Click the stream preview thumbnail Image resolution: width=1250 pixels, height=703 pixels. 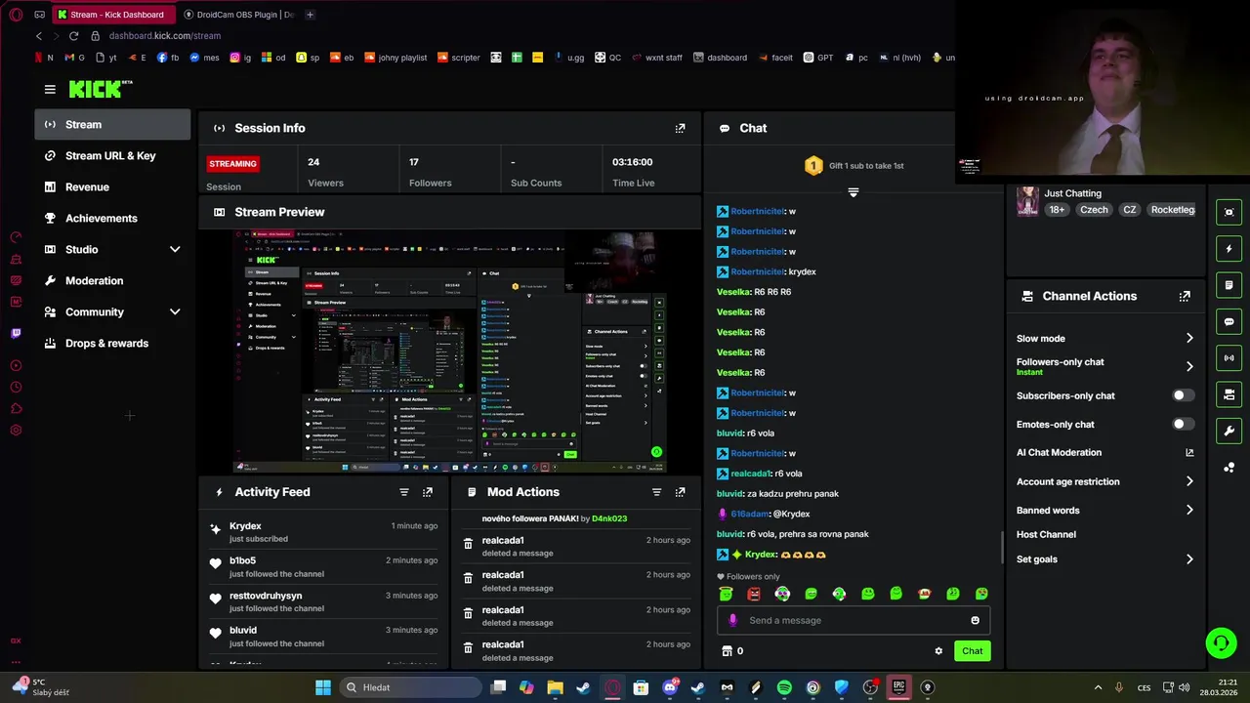click(450, 351)
